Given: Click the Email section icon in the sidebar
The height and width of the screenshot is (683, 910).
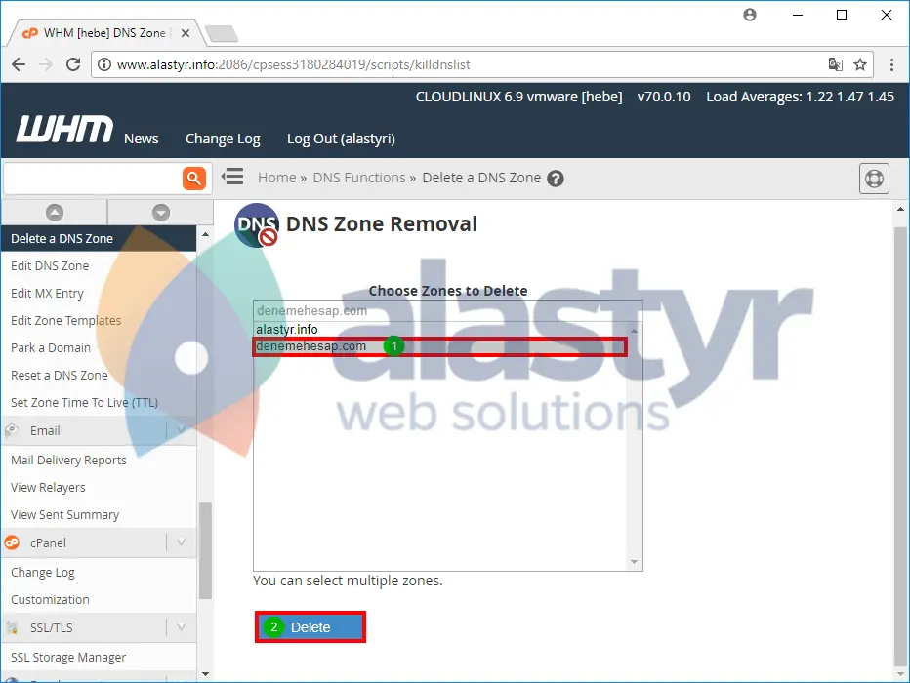Looking at the screenshot, I should click(12, 430).
